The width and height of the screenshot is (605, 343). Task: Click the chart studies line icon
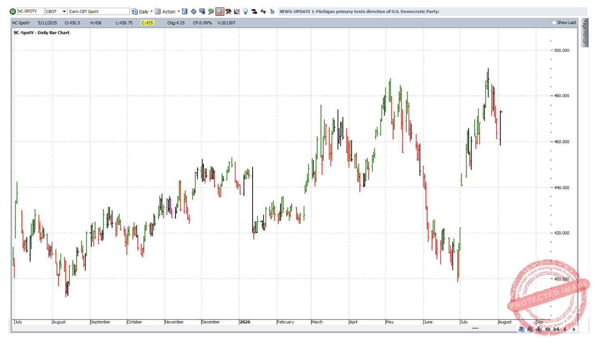point(237,11)
